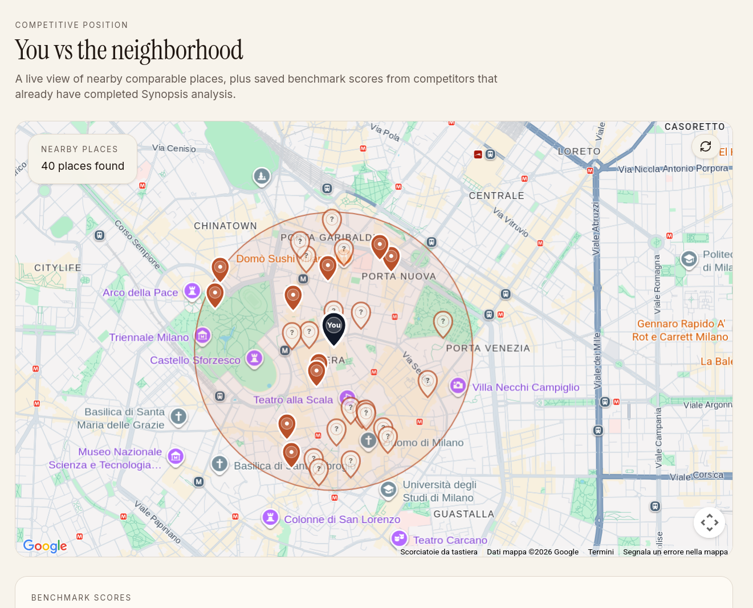
Task: Click Museo Nazionale Scienza museum icon
Action: [176, 456]
